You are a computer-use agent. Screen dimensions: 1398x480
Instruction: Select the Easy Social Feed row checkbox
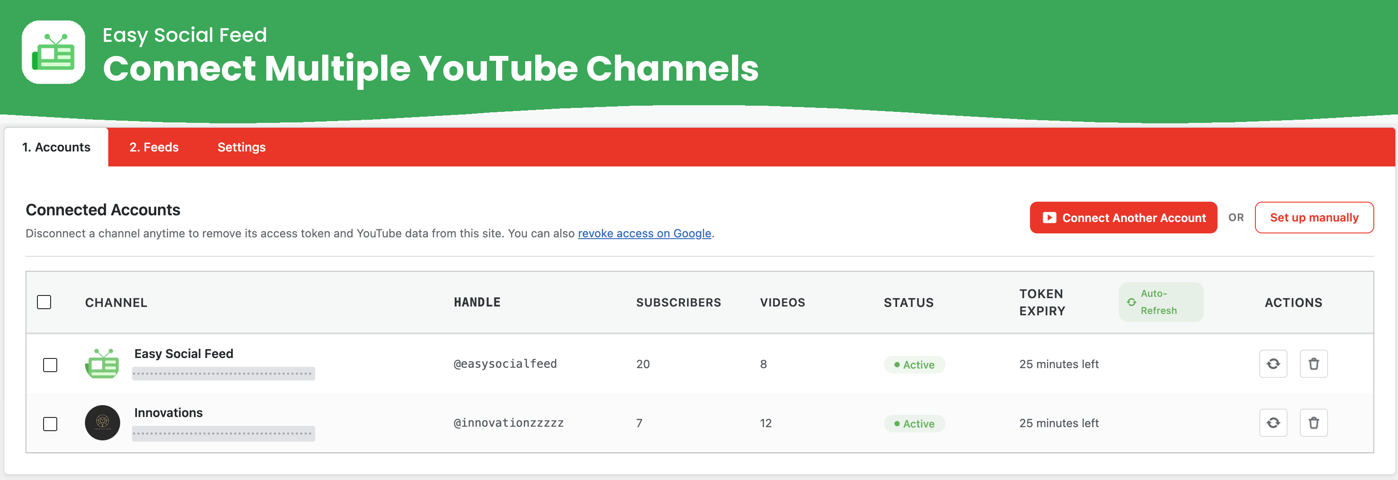click(50, 365)
